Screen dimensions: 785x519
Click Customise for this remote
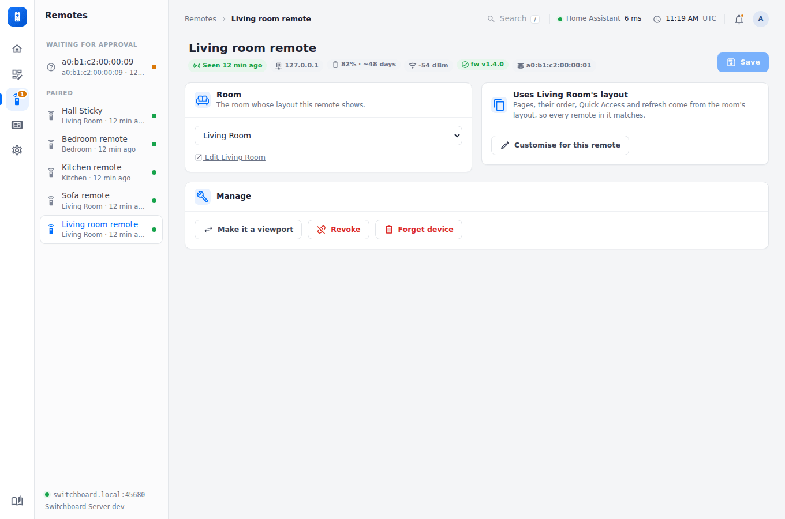point(560,145)
